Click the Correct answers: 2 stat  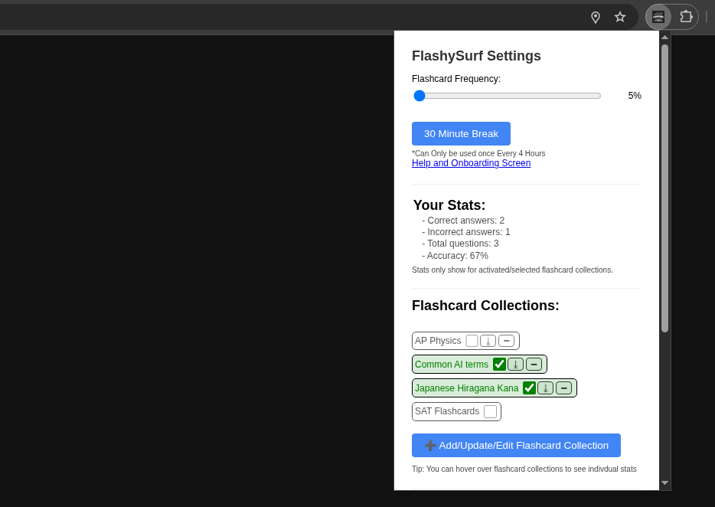point(463,221)
